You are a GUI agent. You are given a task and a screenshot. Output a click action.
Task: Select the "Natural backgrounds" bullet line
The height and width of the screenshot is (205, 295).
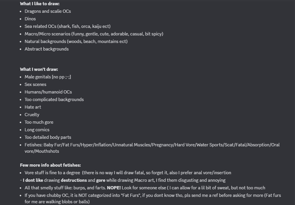(x=76, y=42)
